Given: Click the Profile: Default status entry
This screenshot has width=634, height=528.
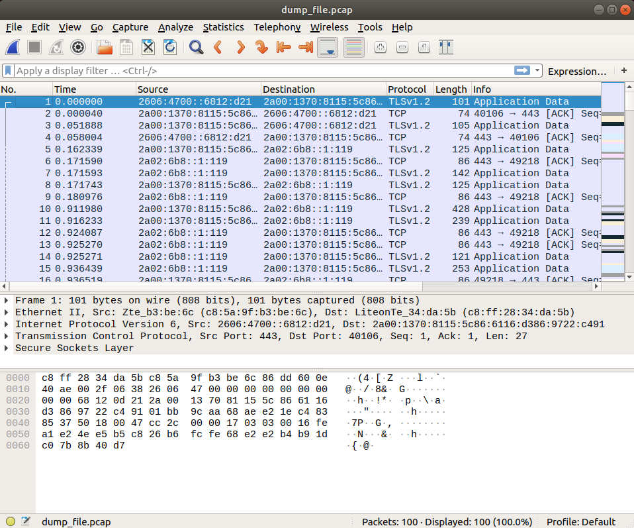Looking at the screenshot, I should (580, 521).
